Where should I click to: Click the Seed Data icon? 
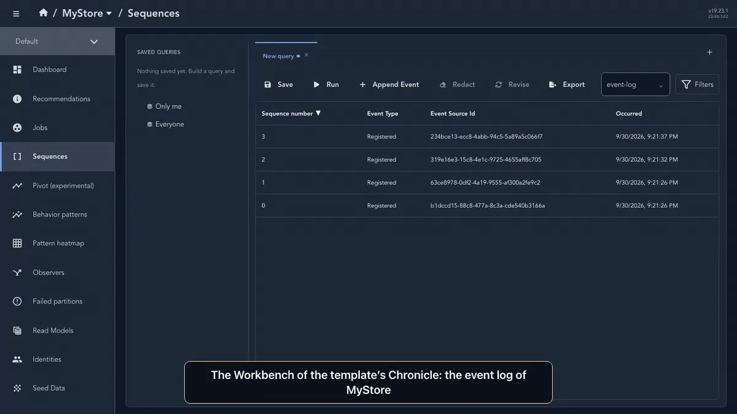(x=17, y=388)
